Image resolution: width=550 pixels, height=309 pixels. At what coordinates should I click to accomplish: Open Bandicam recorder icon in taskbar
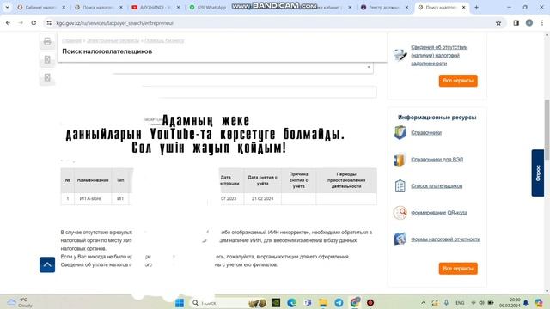(370, 303)
